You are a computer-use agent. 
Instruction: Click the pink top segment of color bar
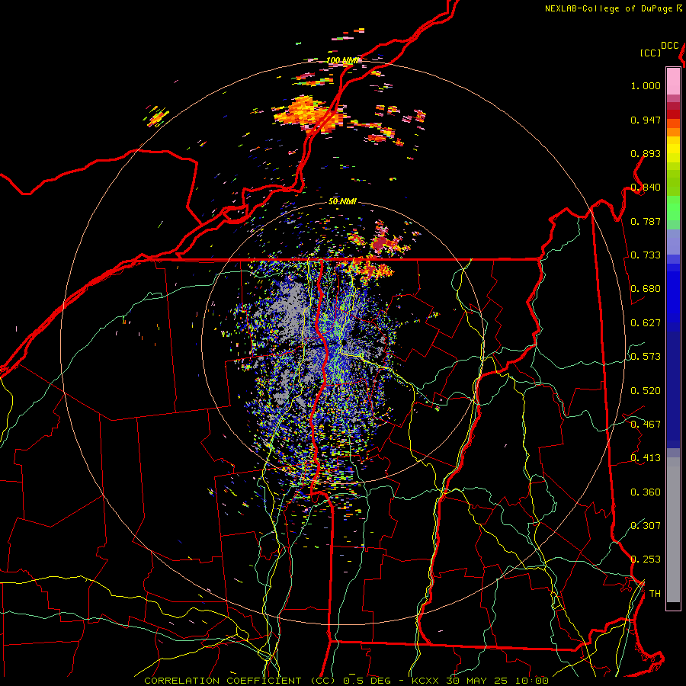pyautogui.click(x=673, y=81)
